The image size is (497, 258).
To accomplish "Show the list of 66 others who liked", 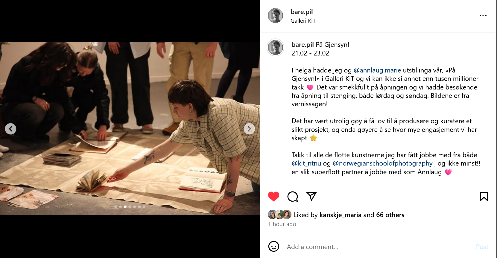I will coord(390,215).
